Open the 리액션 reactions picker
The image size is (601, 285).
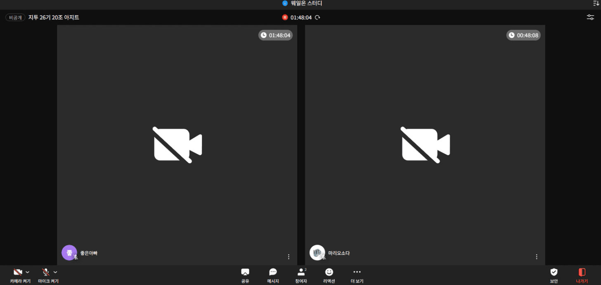pos(329,276)
